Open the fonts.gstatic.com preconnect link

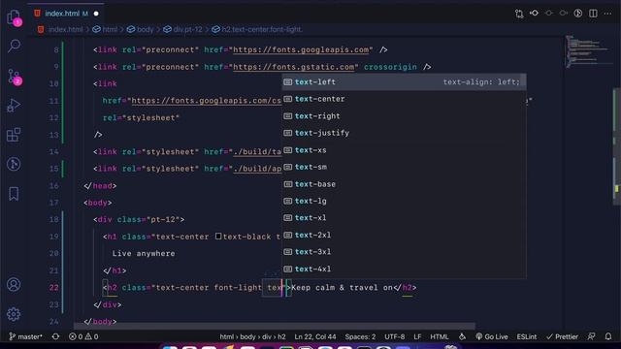tap(293, 67)
